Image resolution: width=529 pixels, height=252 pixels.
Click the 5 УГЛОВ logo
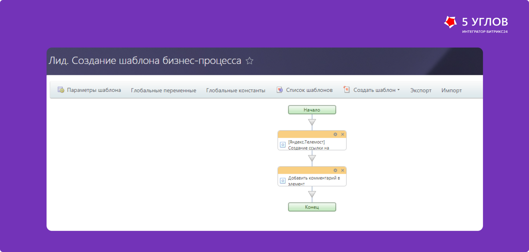[476, 24]
